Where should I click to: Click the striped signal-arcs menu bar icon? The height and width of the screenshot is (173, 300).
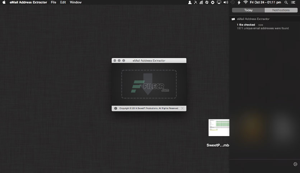point(201,3)
